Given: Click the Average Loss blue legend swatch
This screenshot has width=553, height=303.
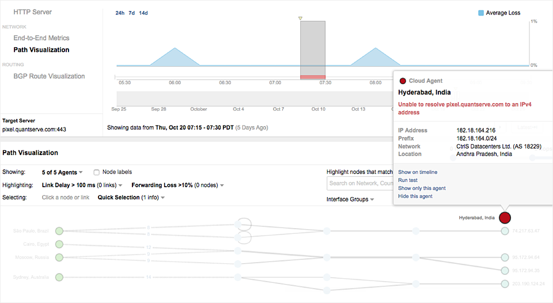Looking at the screenshot, I should pyautogui.click(x=481, y=13).
